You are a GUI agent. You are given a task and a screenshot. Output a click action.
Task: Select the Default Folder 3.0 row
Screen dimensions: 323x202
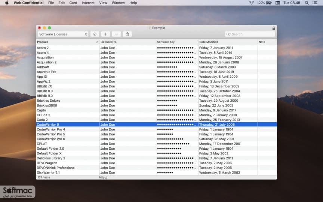pos(156,149)
